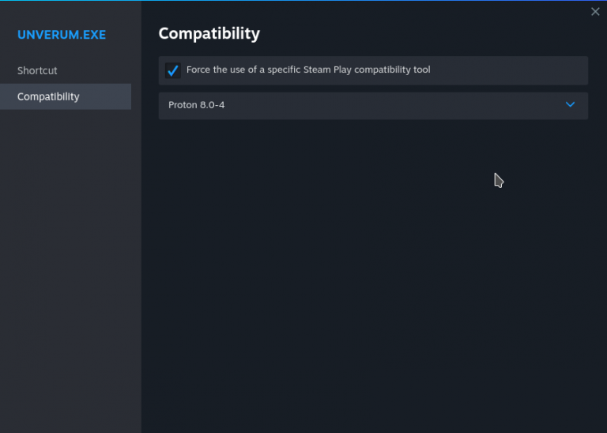The image size is (607, 433).
Task: Click the word 'Shortcut' in left panel
Action: tap(37, 70)
